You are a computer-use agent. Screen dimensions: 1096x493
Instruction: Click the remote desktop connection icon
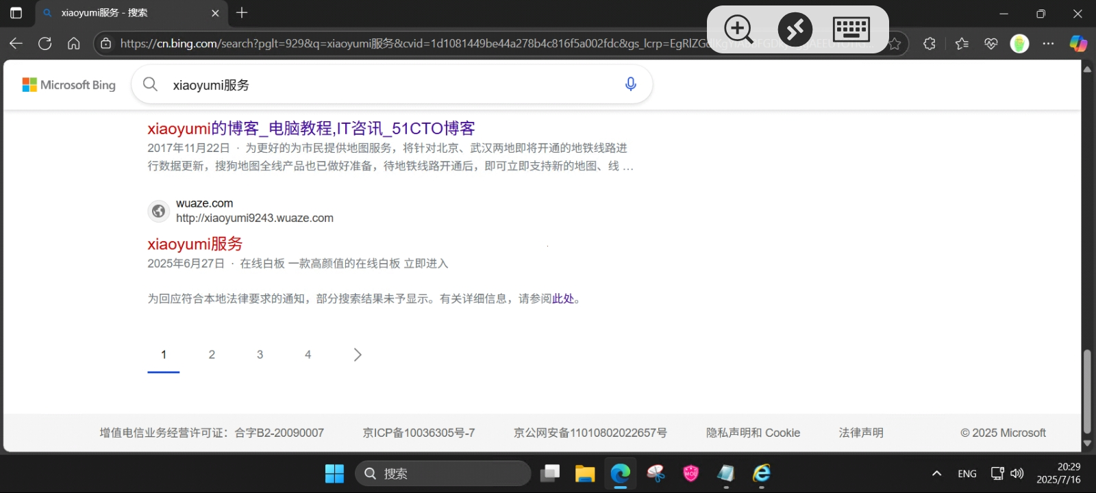pos(795,29)
